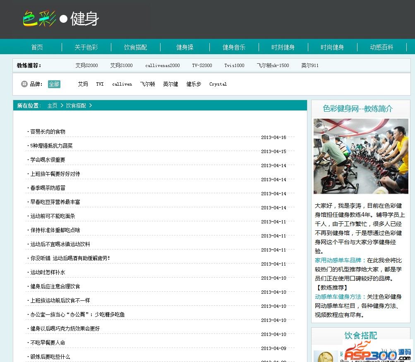
Task: Click the food thumbnail under 饮食搭配
Action: 325,356
